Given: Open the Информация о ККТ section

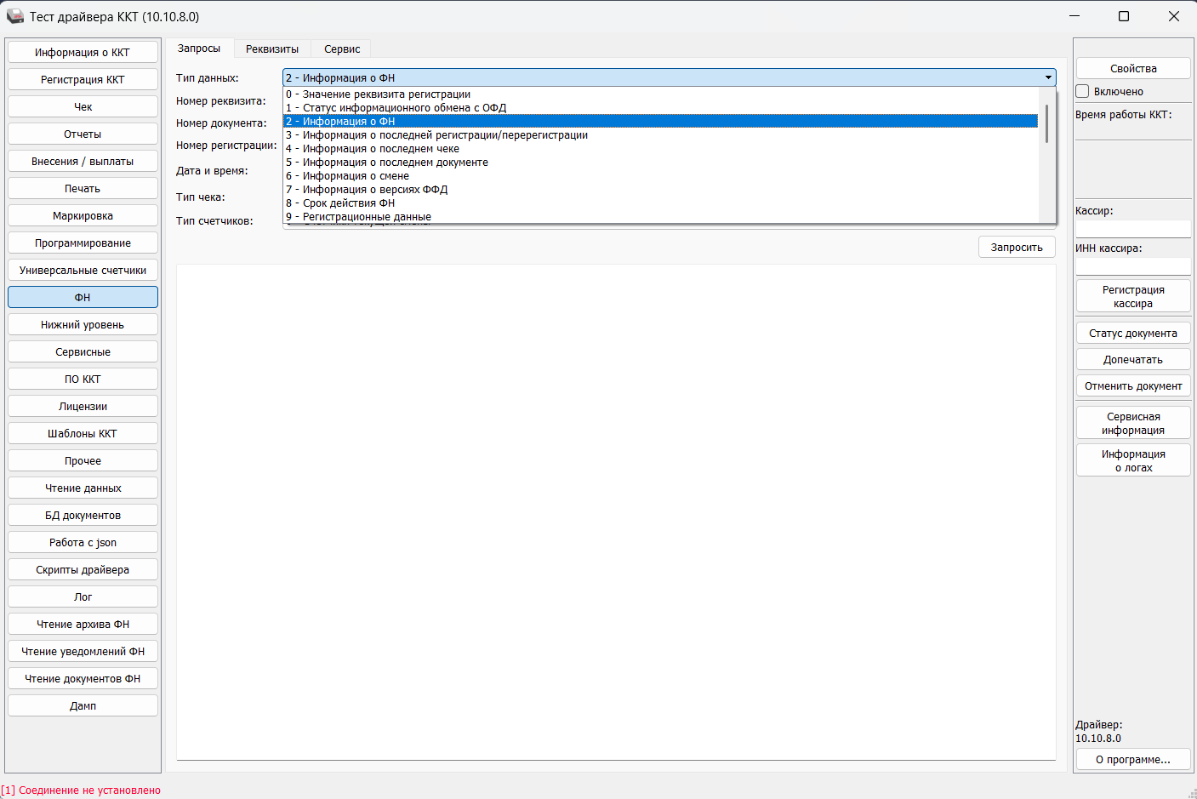Looking at the screenshot, I should pyautogui.click(x=83, y=52).
